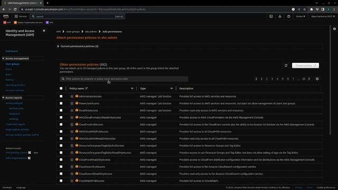Expand CloudFrontReadOnlyAccess policy details
The image size is (338, 190).
(x=72, y=160)
